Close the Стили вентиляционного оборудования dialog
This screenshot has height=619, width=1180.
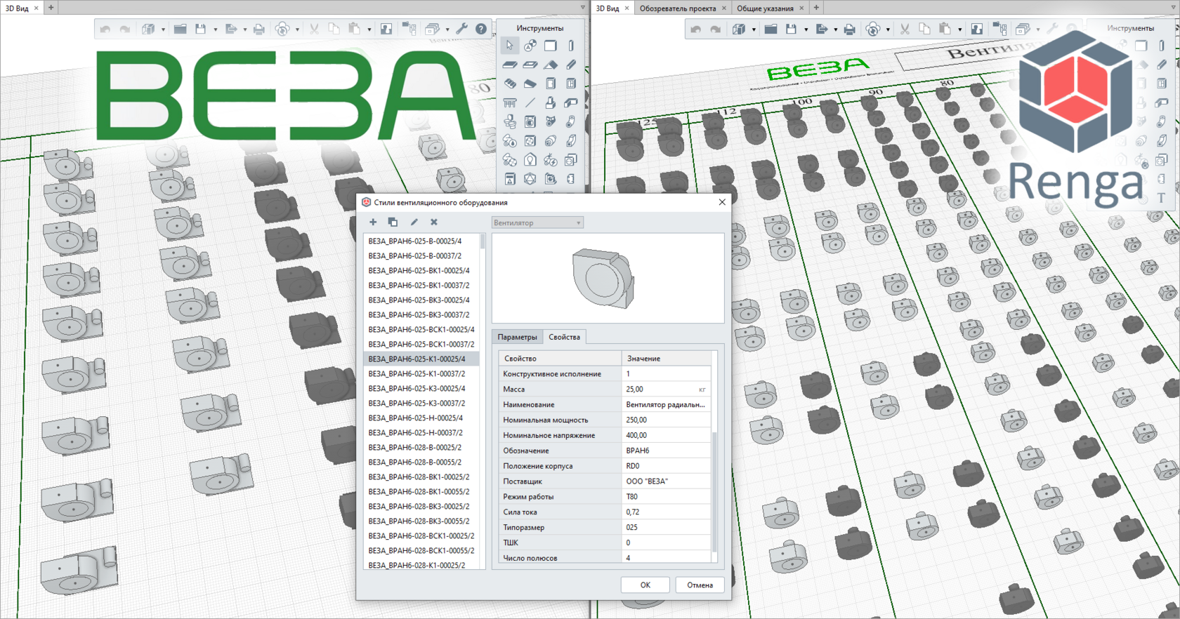tap(722, 202)
